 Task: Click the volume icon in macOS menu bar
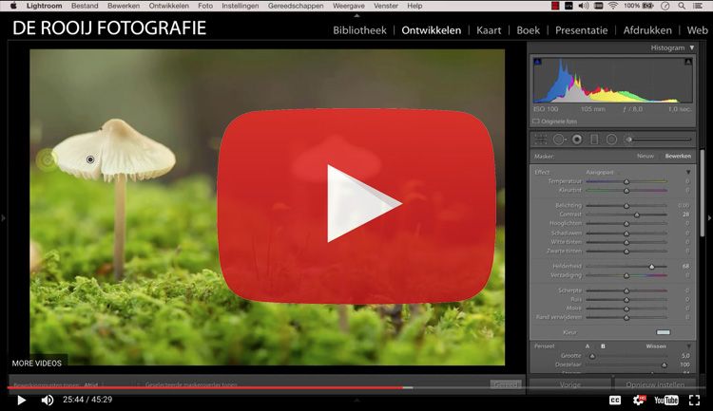(x=583, y=6)
